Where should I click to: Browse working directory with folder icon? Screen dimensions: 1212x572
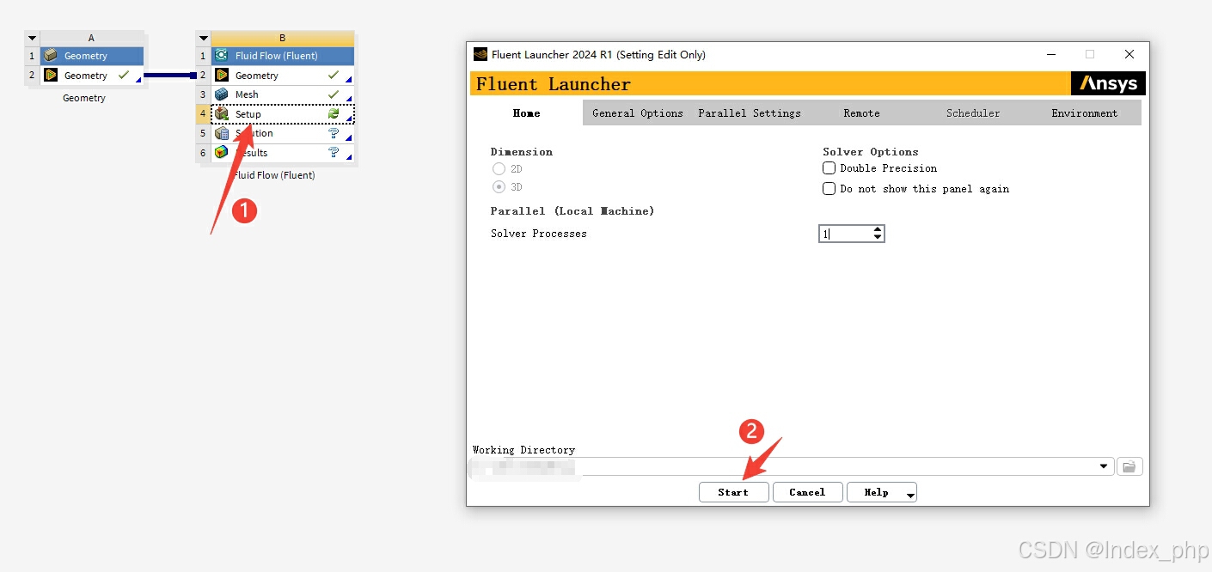pos(1129,466)
